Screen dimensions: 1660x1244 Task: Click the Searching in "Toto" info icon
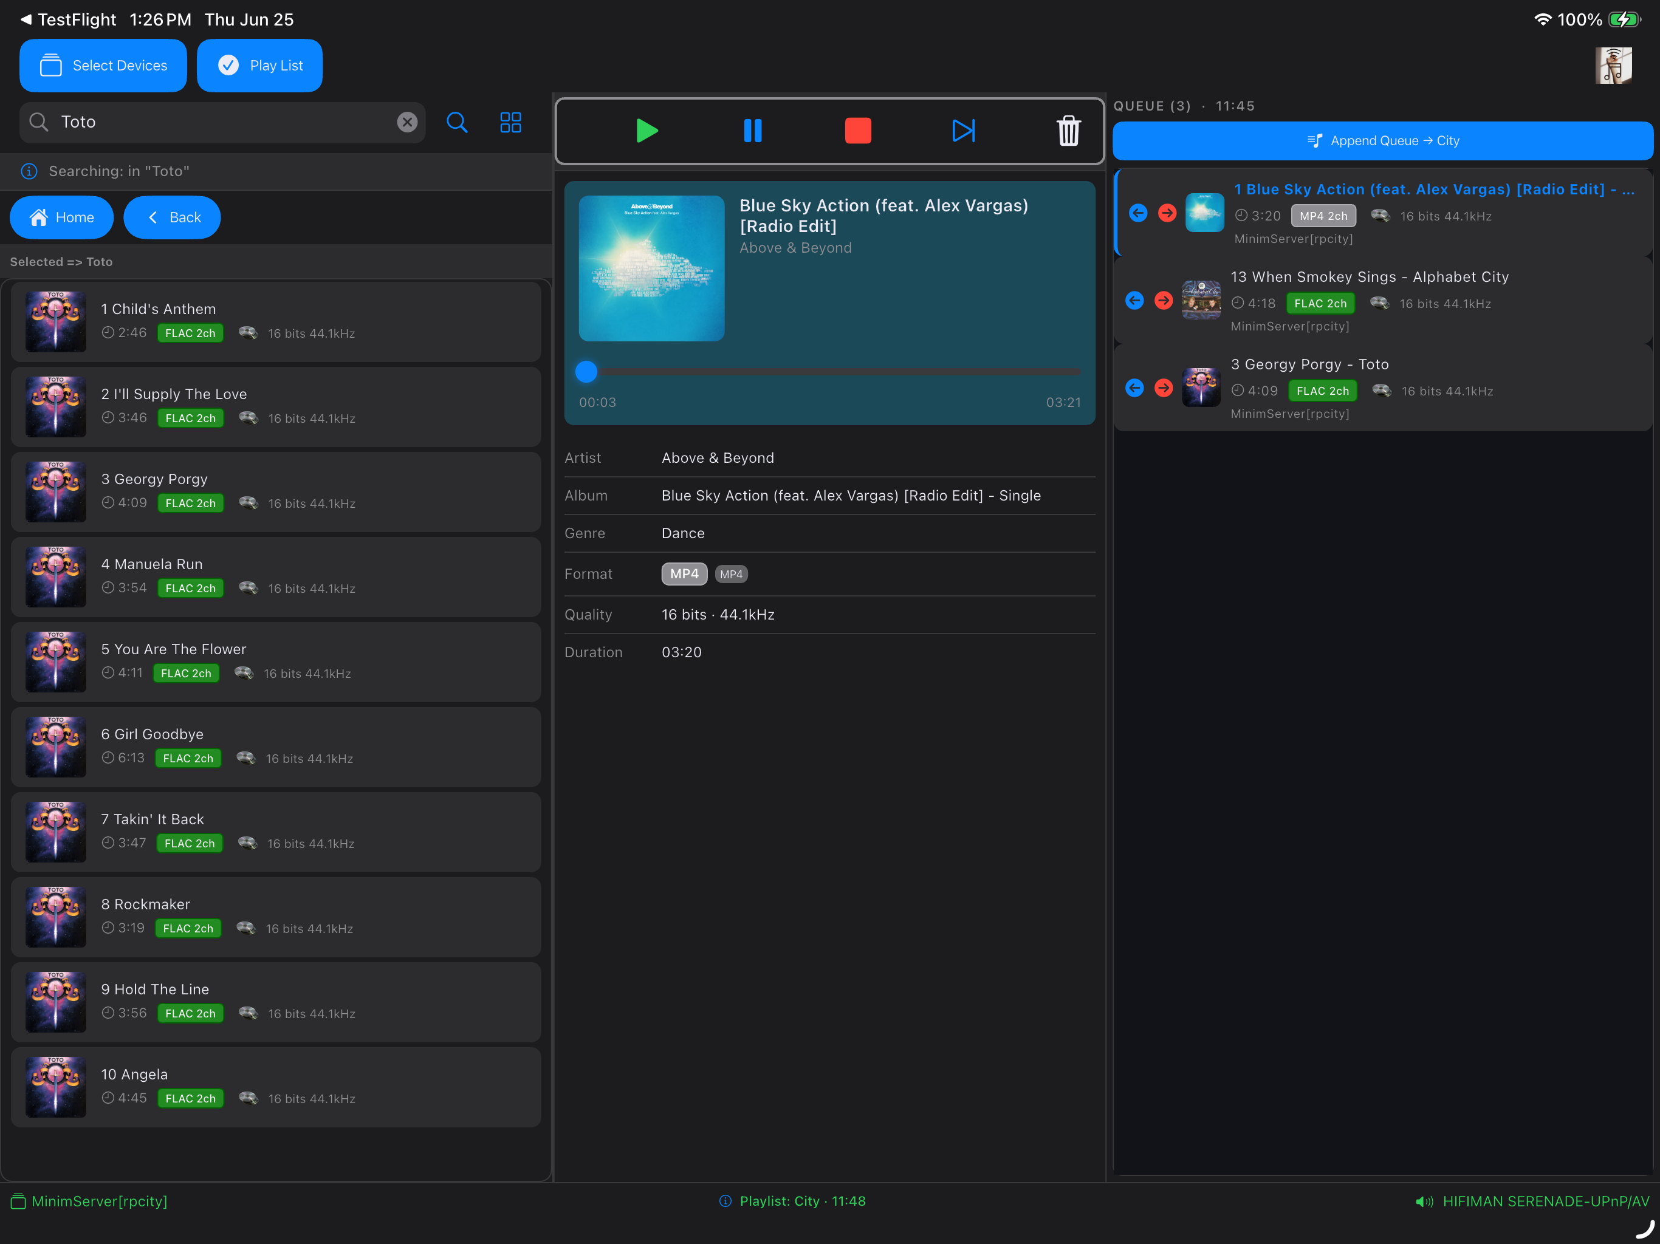click(29, 171)
